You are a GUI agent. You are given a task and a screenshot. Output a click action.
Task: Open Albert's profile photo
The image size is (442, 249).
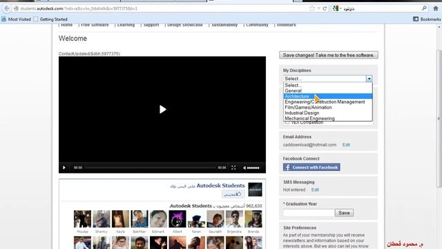pyautogui.click(x=177, y=219)
